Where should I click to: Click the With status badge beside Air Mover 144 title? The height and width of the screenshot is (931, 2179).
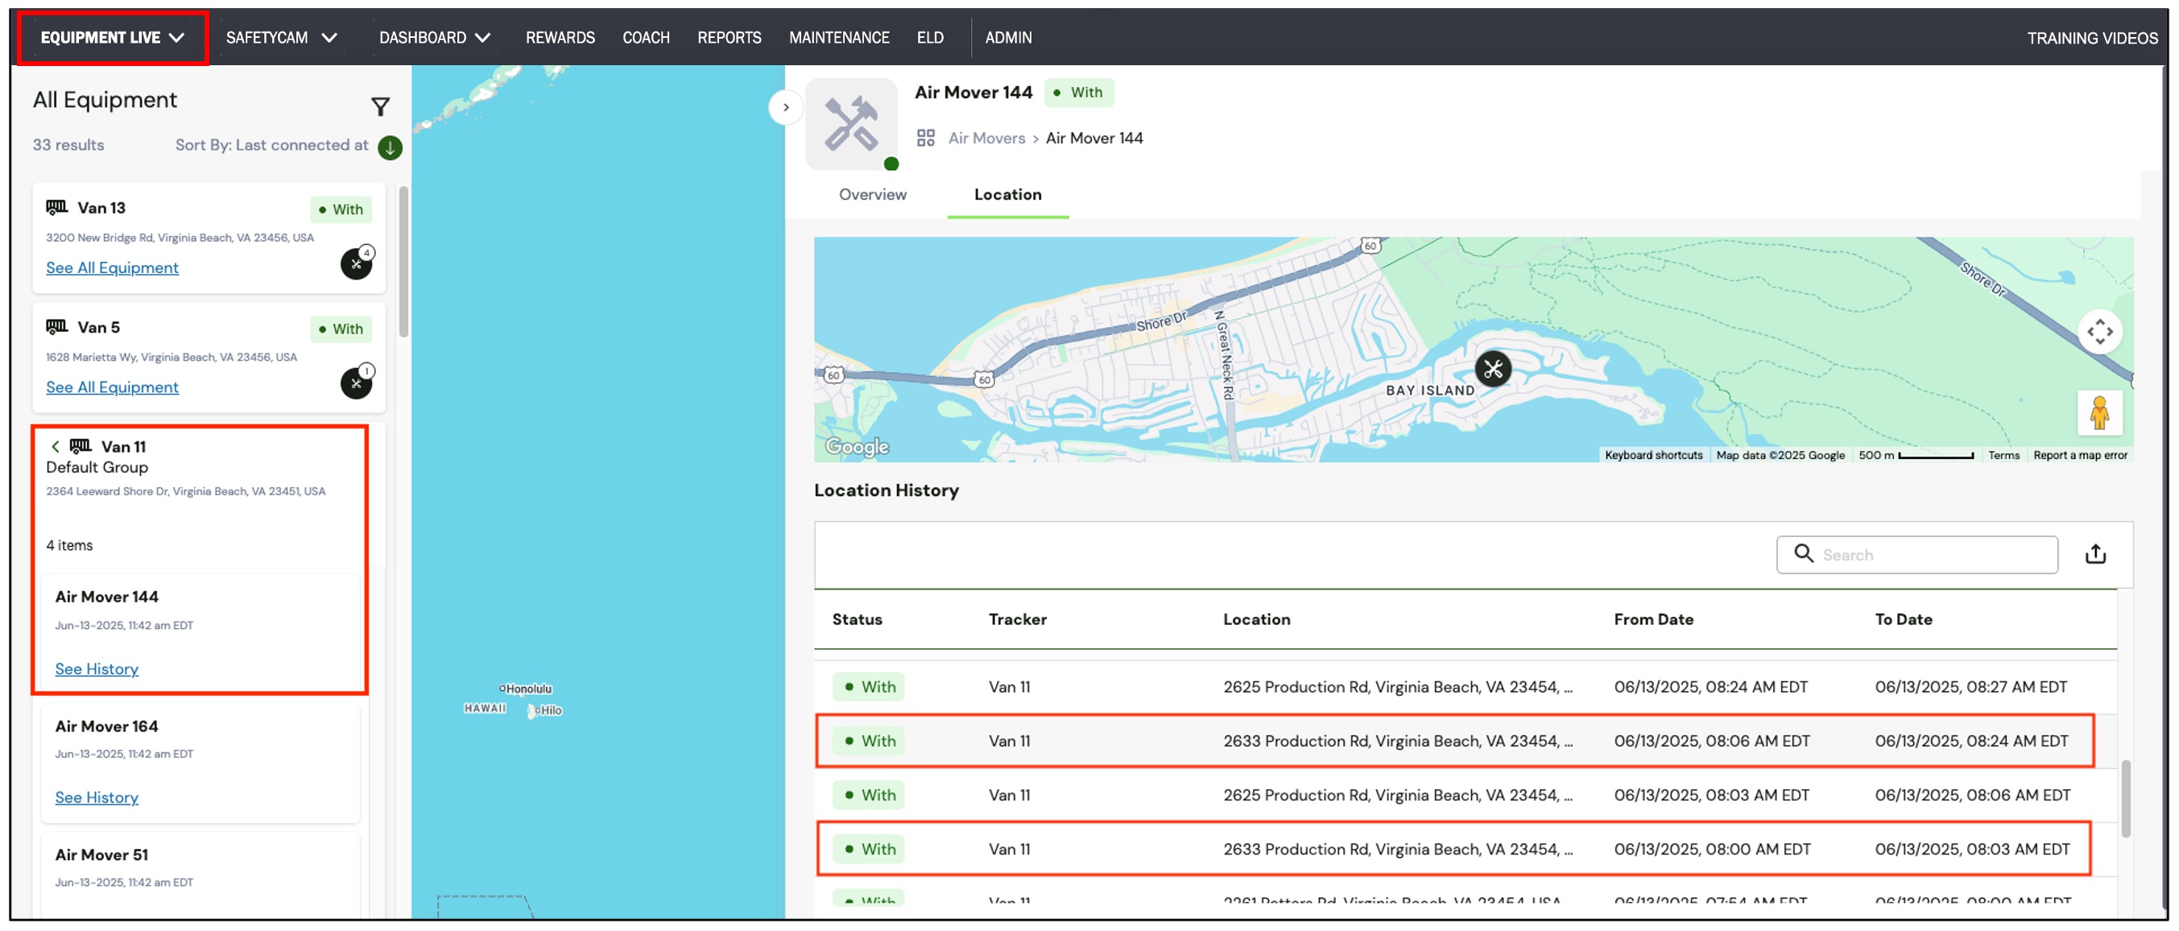(x=1078, y=93)
